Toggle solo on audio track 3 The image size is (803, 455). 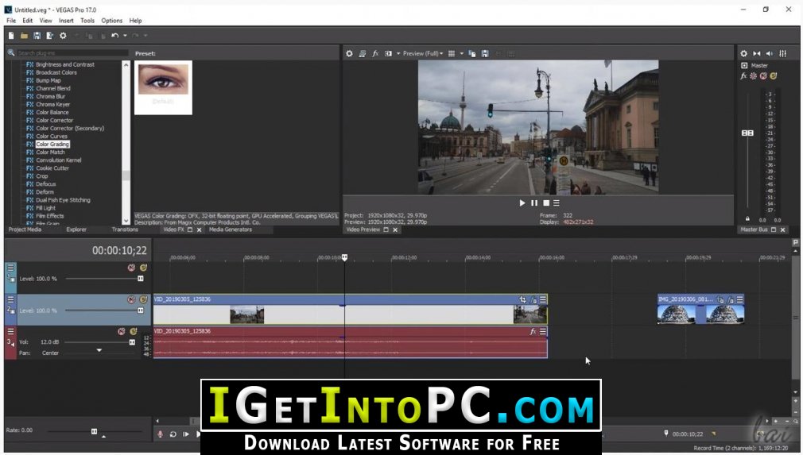(133, 331)
